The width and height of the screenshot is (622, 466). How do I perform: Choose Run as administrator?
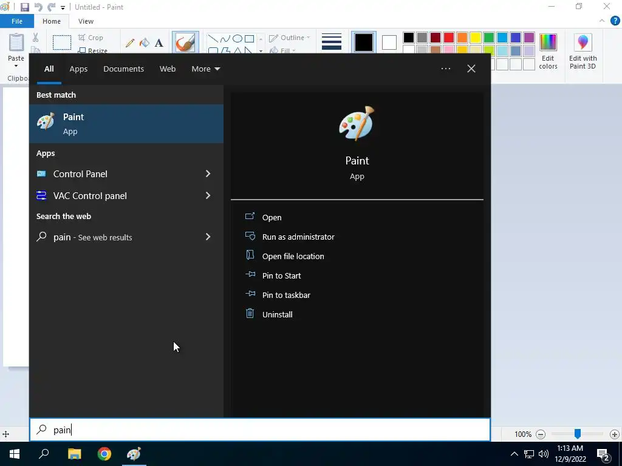pyautogui.click(x=290, y=237)
